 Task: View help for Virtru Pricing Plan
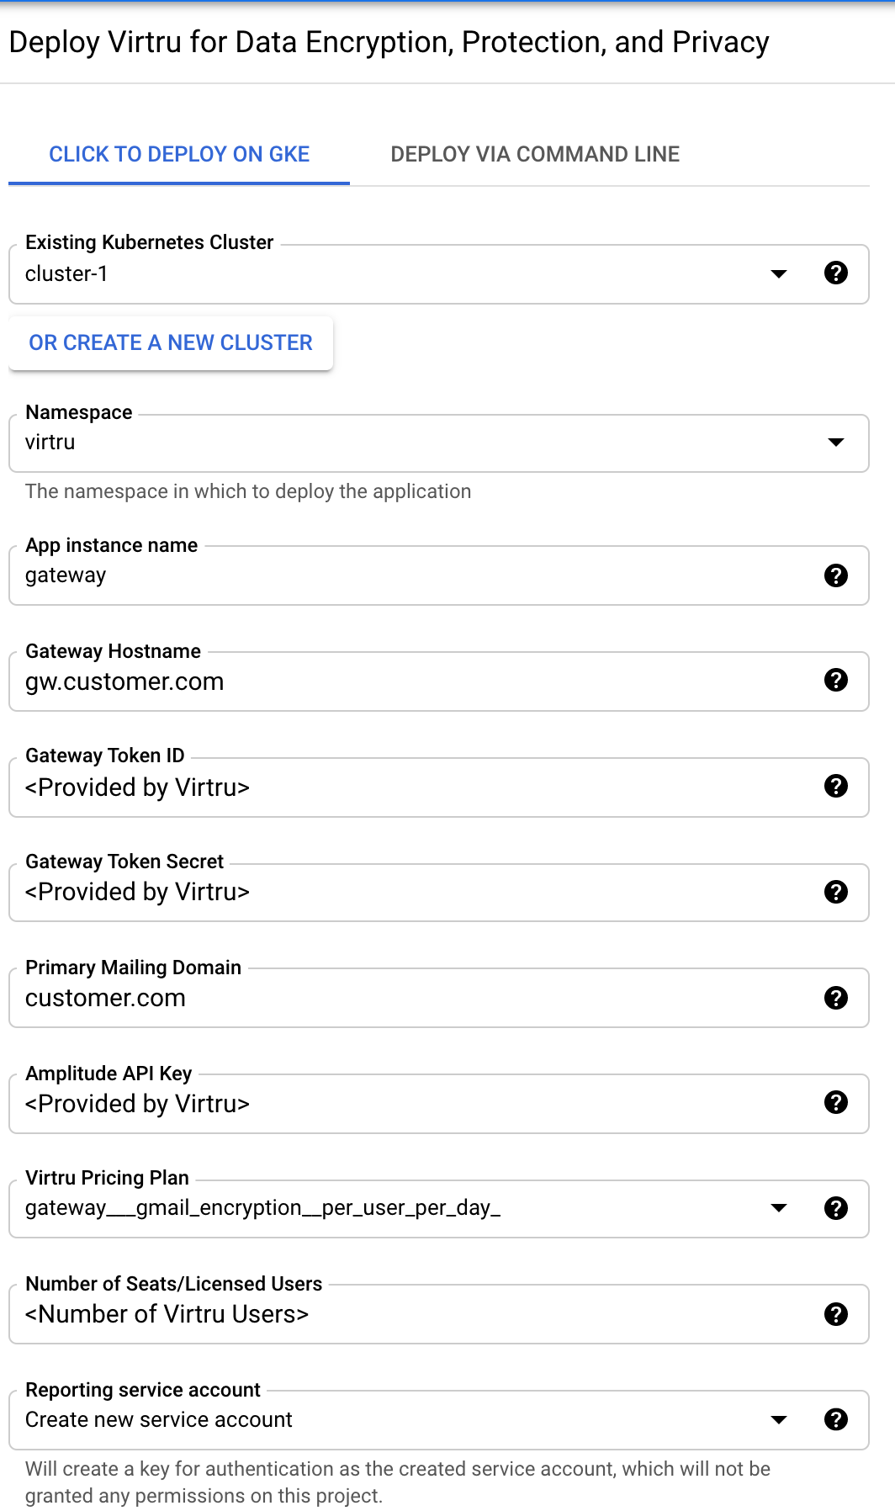point(835,1208)
